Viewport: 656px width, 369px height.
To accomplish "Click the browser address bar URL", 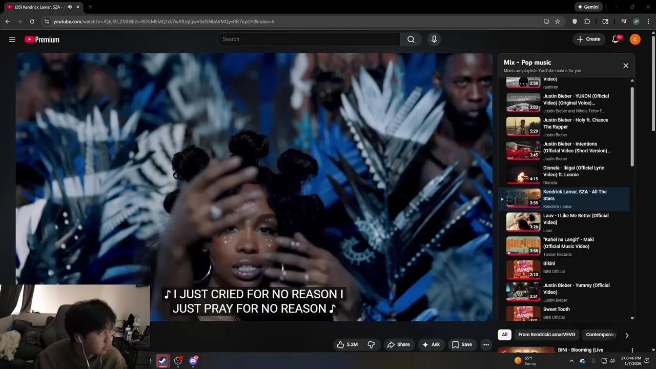I will (x=164, y=22).
